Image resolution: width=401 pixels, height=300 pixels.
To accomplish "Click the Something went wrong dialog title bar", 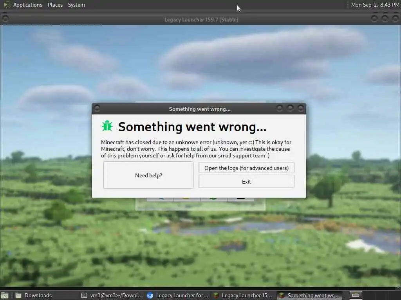I will click(199, 109).
